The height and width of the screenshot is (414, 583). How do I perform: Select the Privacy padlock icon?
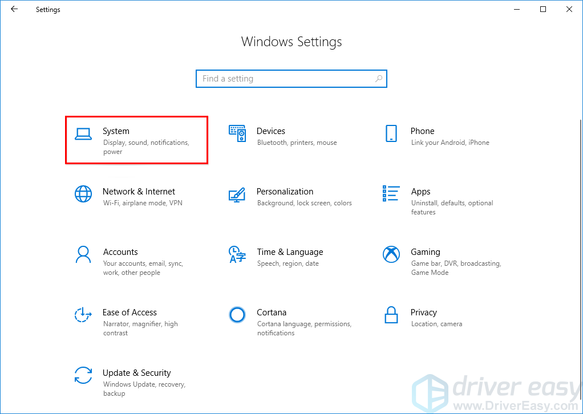click(x=391, y=315)
